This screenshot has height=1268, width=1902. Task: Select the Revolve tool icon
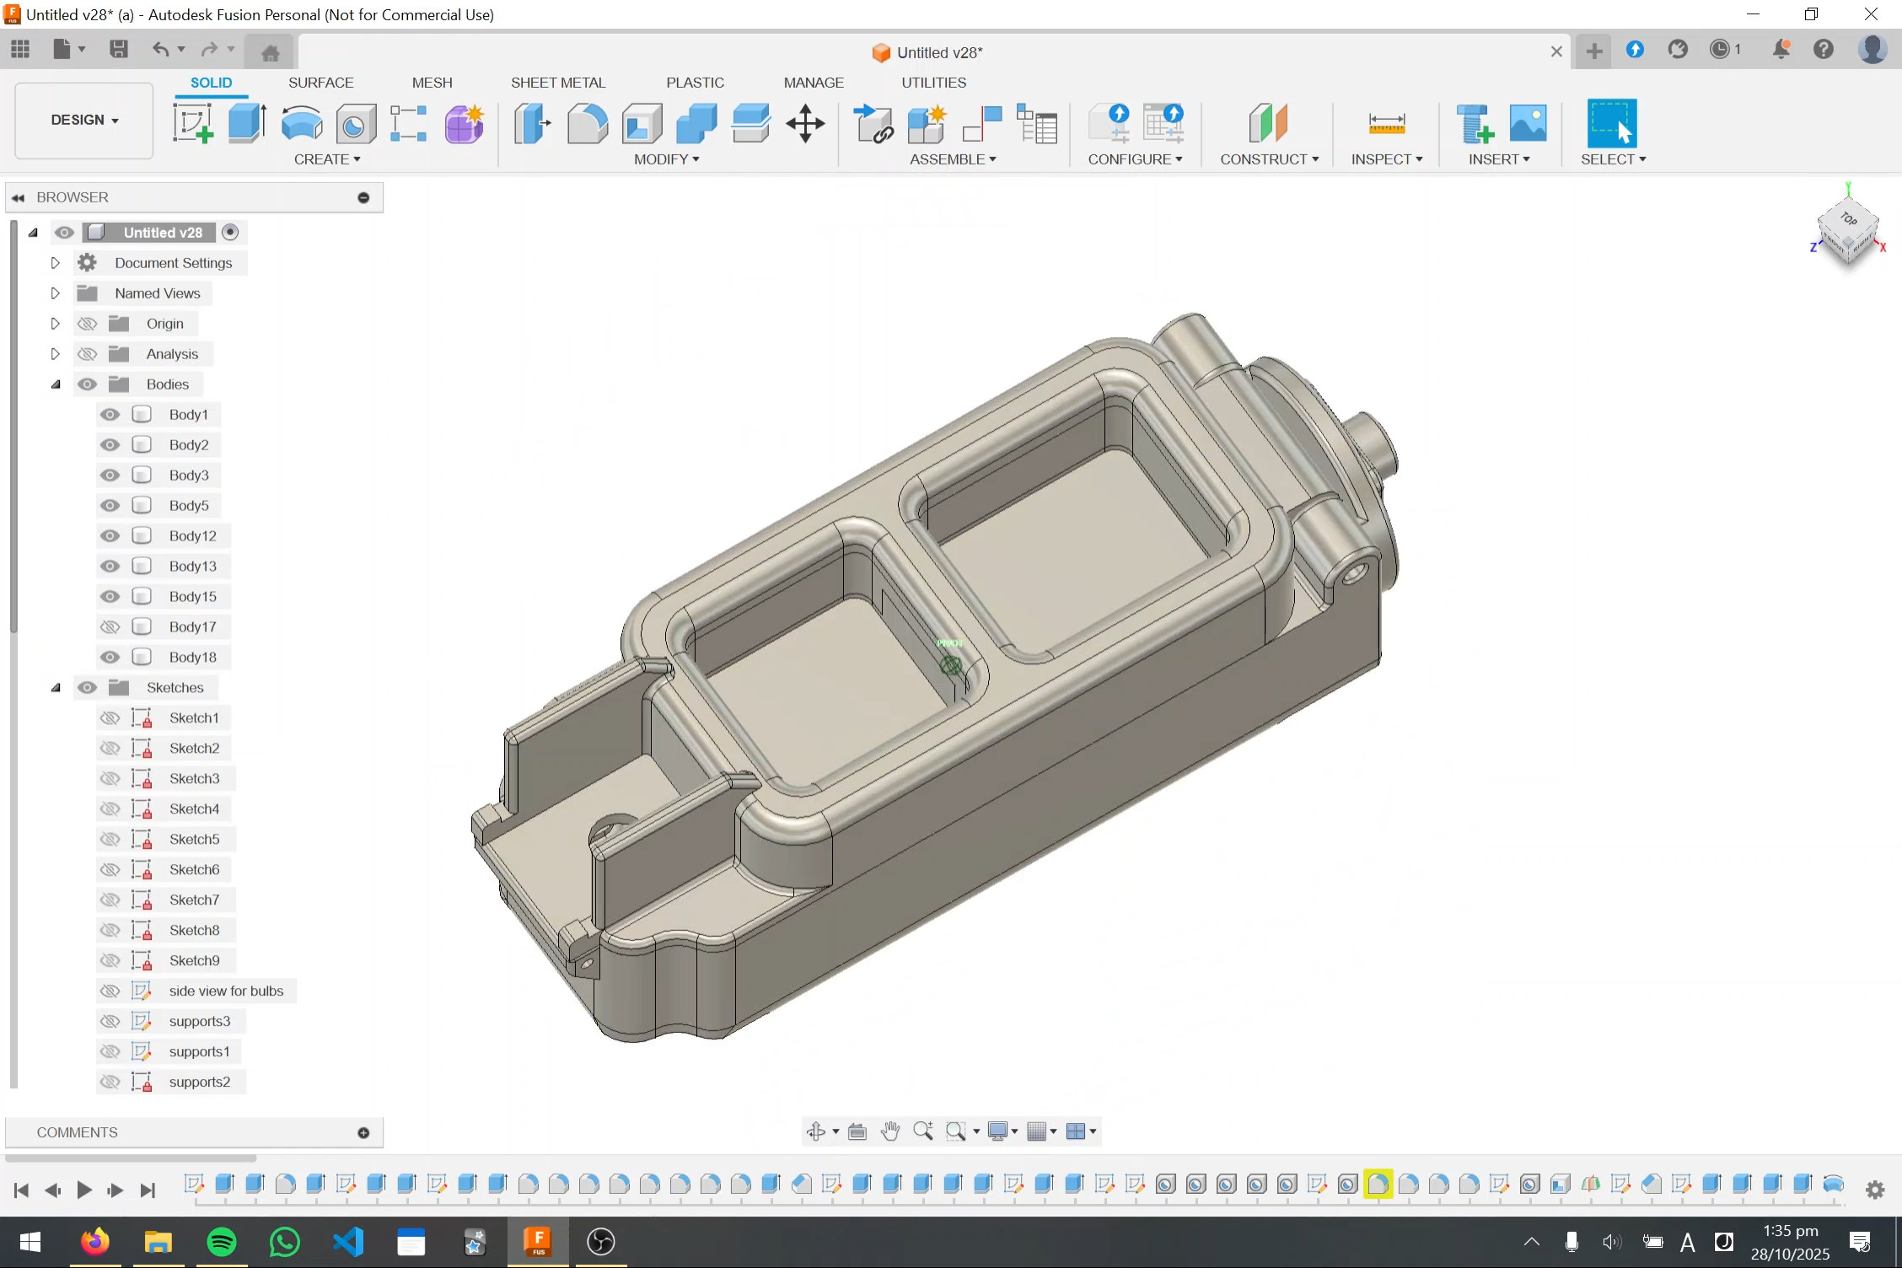(301, 124)
